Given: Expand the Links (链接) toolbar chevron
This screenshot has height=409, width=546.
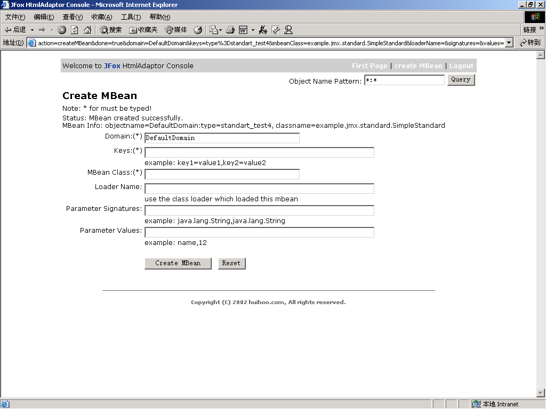Looking at the screenshot, I should coord(542,28).
